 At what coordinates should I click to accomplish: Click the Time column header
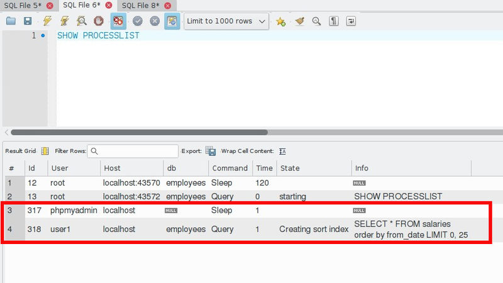click(x=265, y=168)
